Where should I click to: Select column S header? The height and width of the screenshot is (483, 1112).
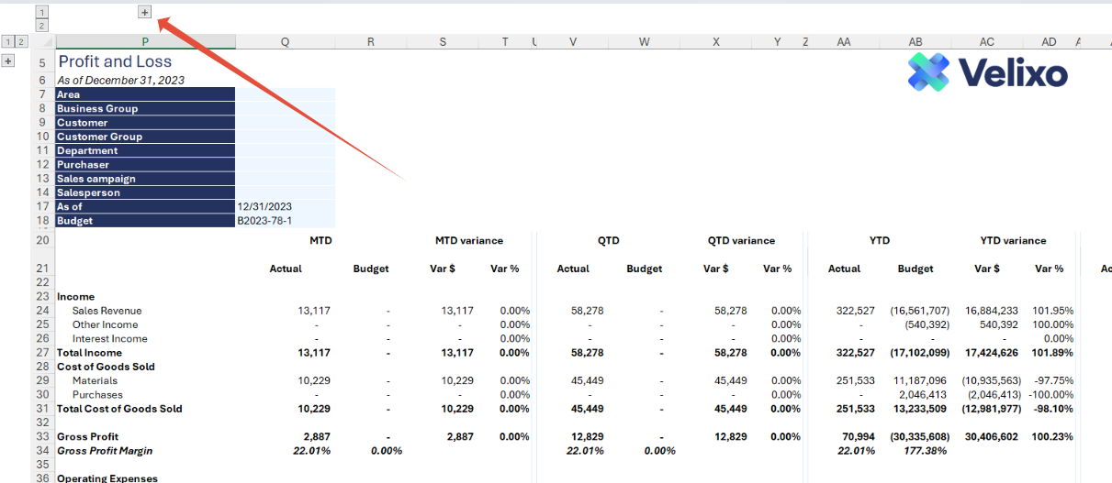443,41
